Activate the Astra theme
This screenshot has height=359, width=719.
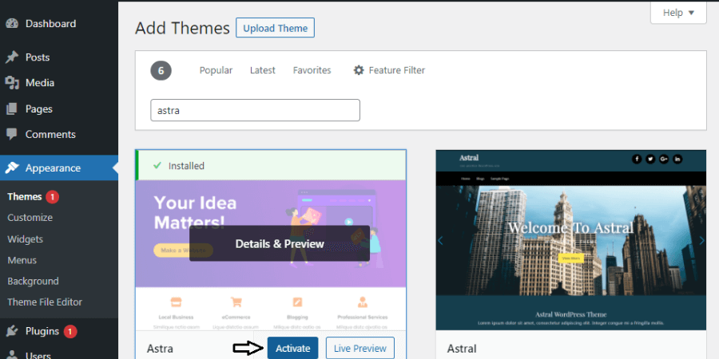[292, 349]
